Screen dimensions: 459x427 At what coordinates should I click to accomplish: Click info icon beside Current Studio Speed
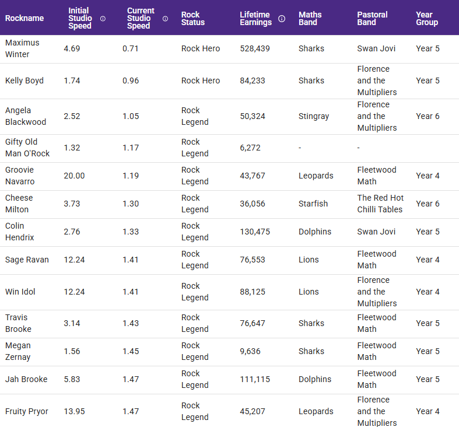[165, 19]
